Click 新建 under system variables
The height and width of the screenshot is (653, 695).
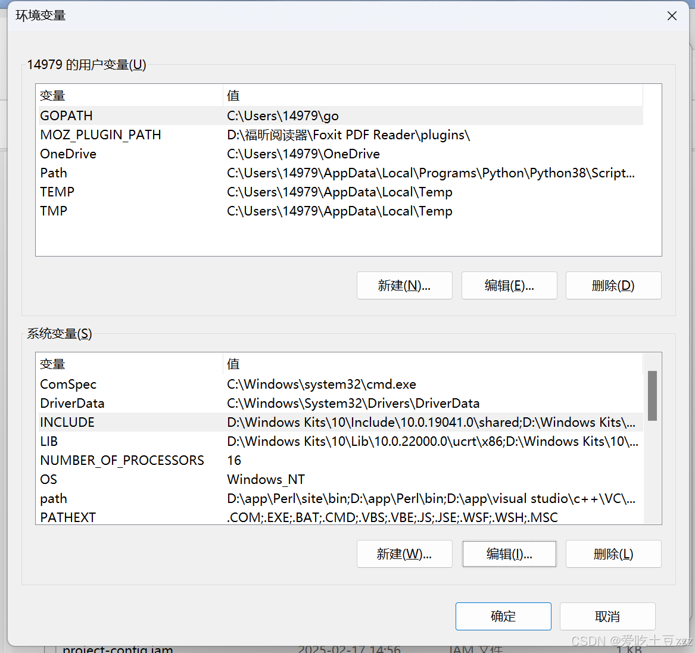[404, 554]
